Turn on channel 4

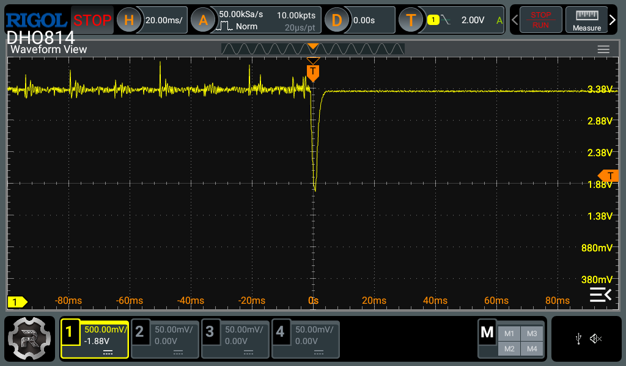click(x=306, y=339)
